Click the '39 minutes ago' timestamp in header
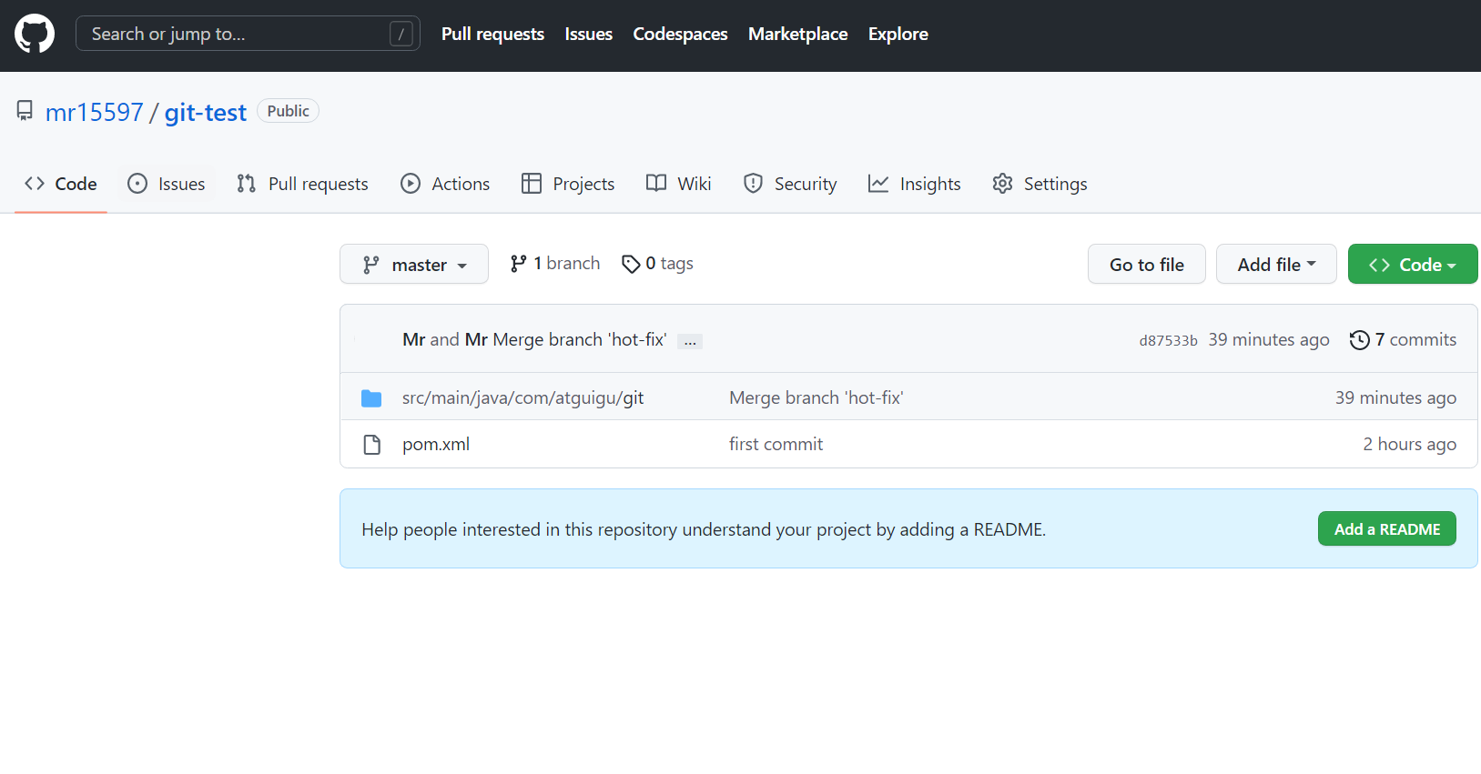This screenshot has height=774, width=1481. [x=1269, y=339]
